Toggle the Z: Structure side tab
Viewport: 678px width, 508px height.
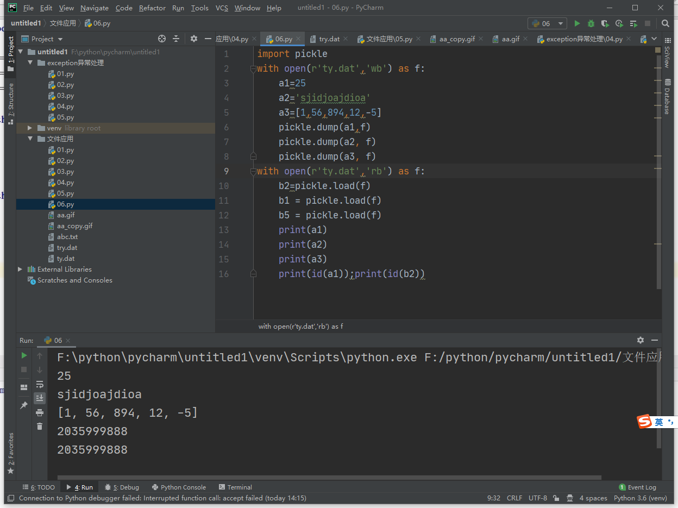[10, 104]
